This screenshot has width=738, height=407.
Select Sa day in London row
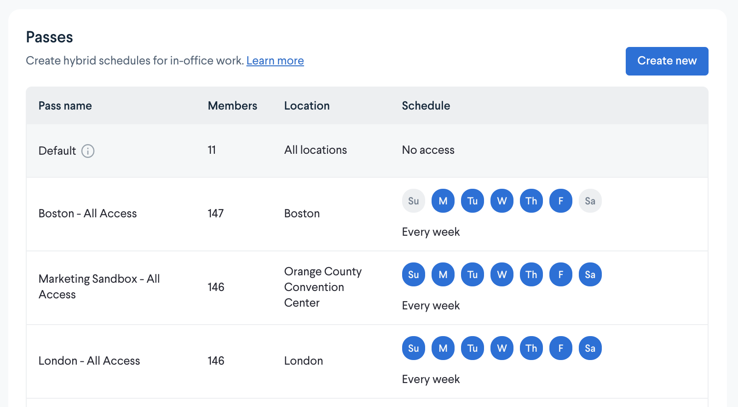(x=590, y=348)
